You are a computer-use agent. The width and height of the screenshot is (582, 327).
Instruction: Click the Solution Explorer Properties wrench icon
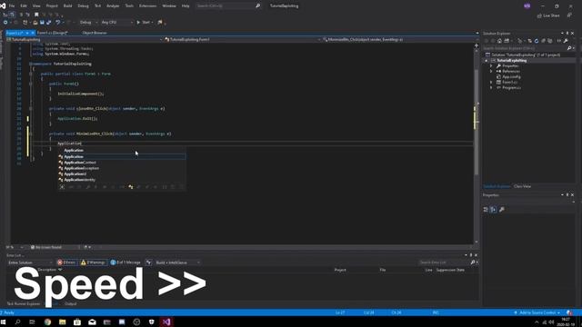(x=566, y=41)
